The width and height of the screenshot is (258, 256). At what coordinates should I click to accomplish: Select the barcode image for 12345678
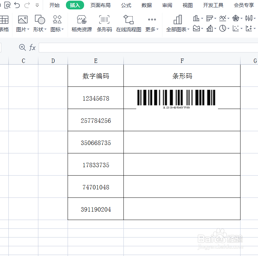[x=176, y=99]
